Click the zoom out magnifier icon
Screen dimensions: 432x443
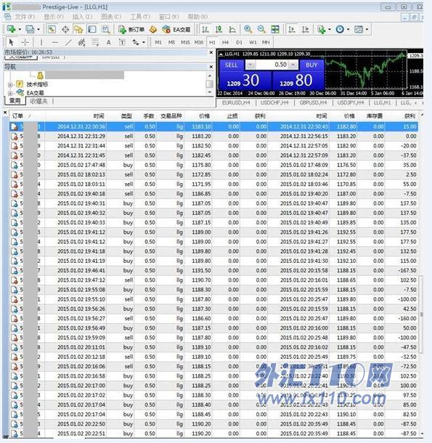261,29
